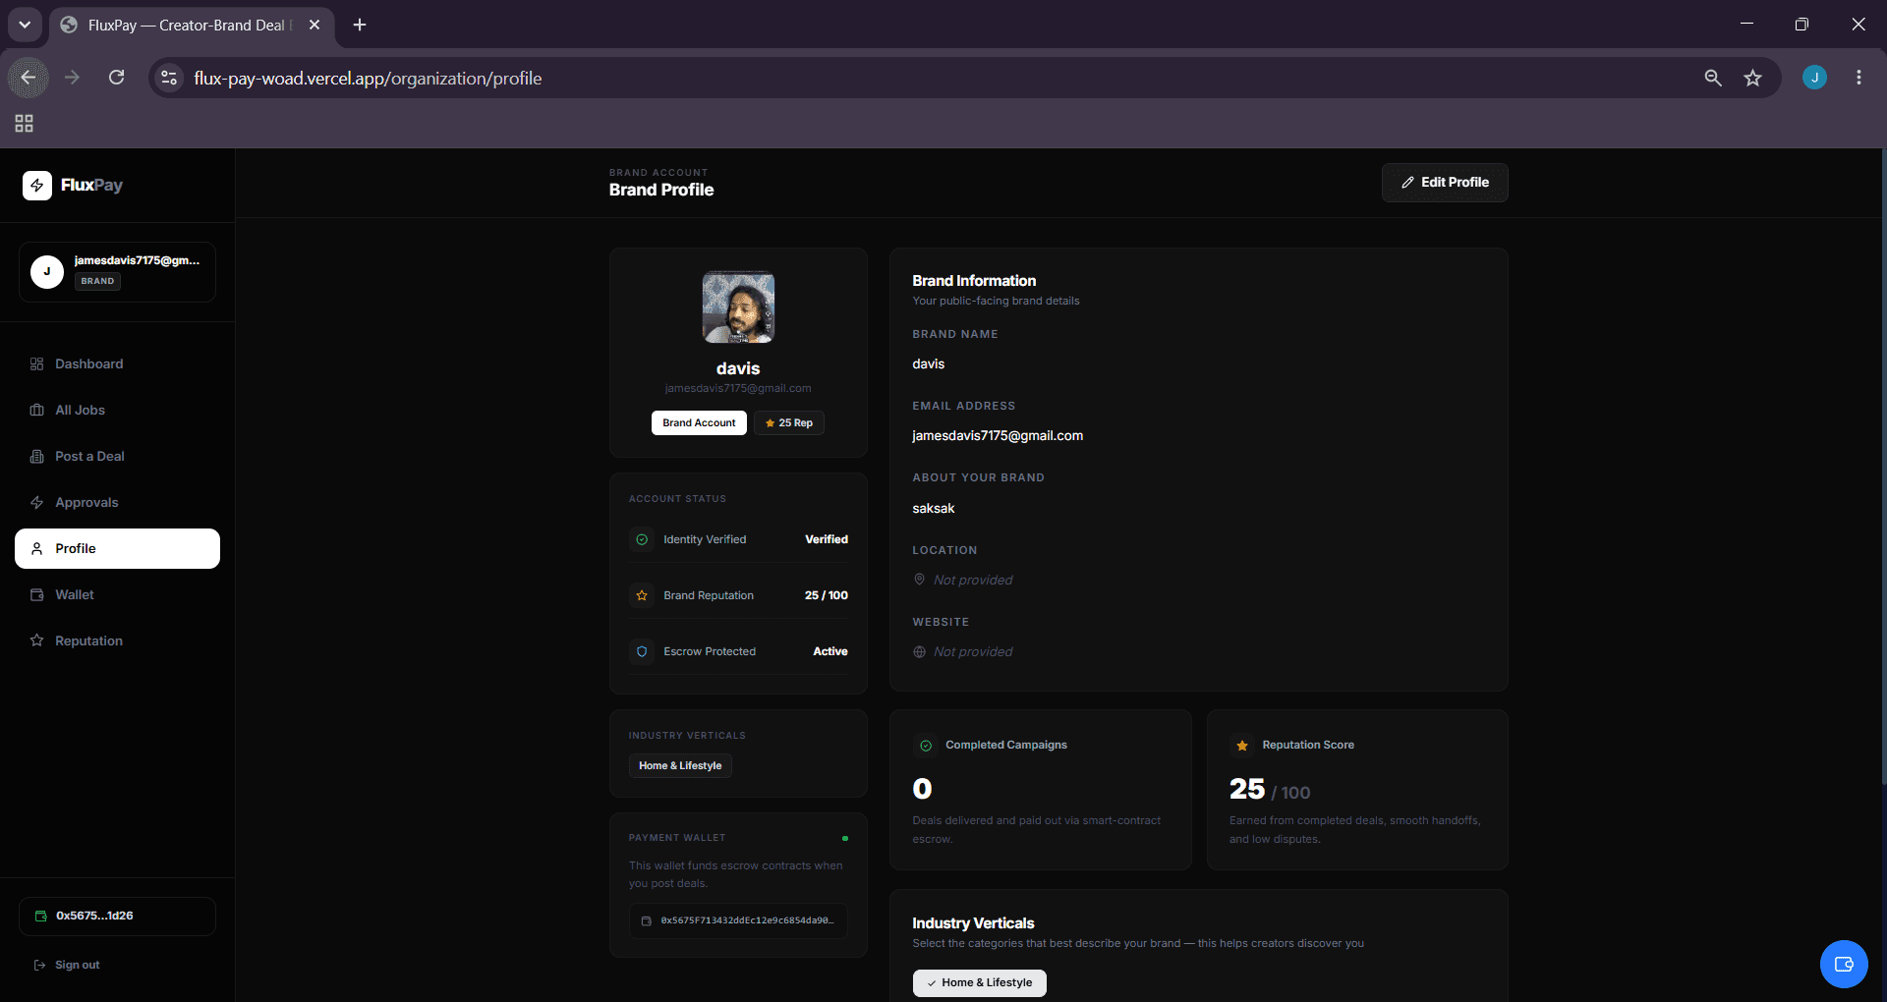
Task: Click the davis profile photo
Action: pyautogui.click(x=738, y=306)
